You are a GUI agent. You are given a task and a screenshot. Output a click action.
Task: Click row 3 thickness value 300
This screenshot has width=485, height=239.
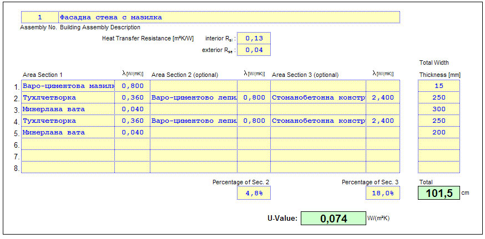438,109
